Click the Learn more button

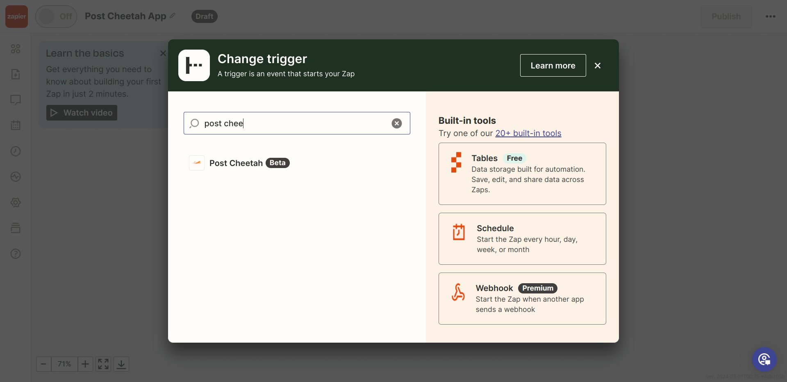553,66
